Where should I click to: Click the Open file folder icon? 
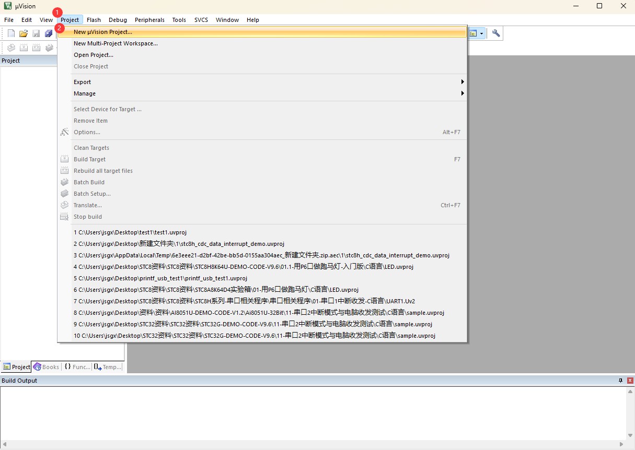tap(24, 33)
